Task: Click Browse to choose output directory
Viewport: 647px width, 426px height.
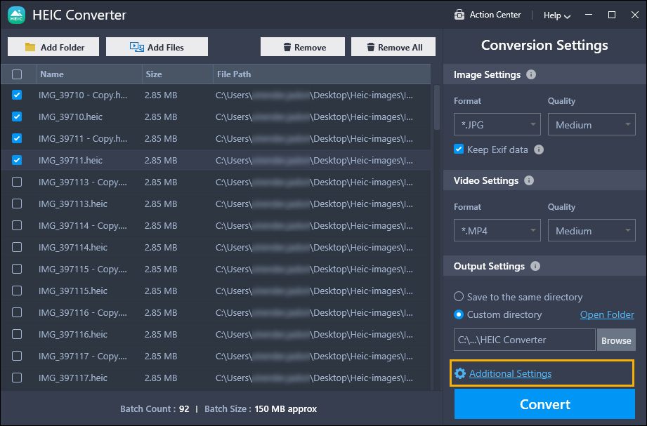Action: [616, 340]
